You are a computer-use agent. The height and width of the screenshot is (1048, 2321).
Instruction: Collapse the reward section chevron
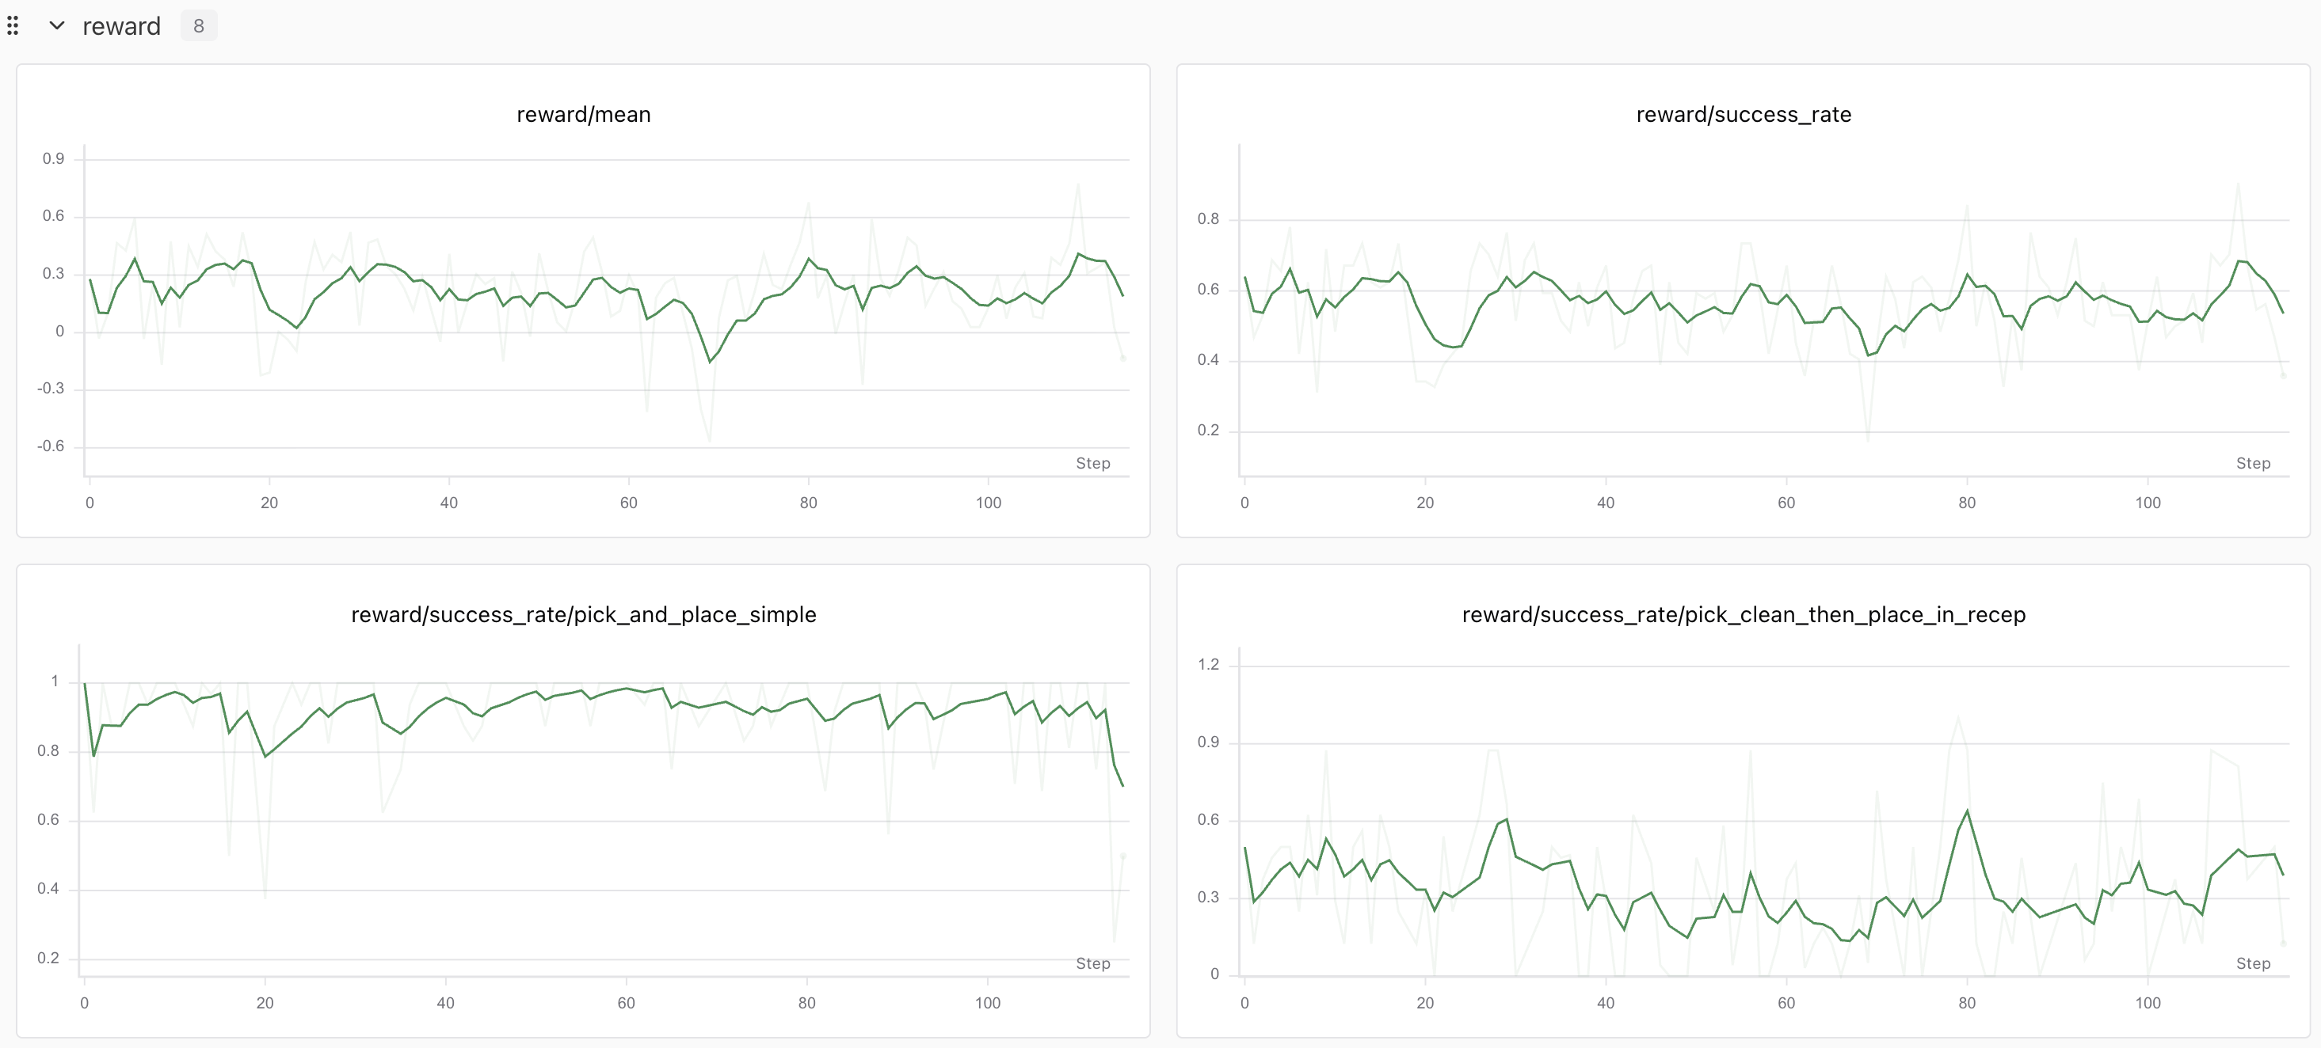pos(57,26)
